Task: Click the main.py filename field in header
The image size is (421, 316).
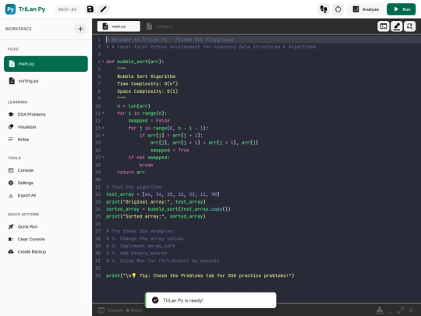Action: point(67,9)
